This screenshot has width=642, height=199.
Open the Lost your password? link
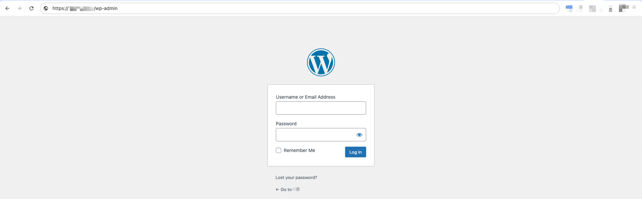coord(296,178)
